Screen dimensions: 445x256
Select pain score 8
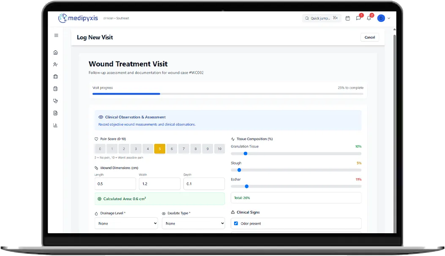click(x=196, y=149)
